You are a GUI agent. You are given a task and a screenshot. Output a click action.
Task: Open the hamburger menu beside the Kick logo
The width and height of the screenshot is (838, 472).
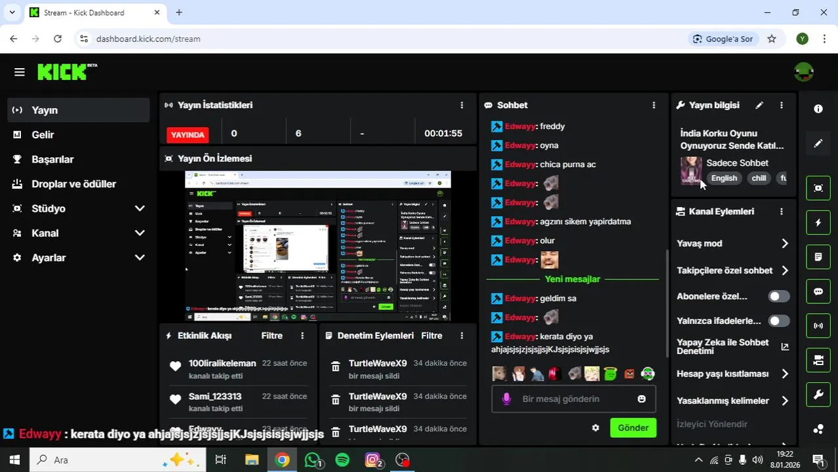coord(19,72)
